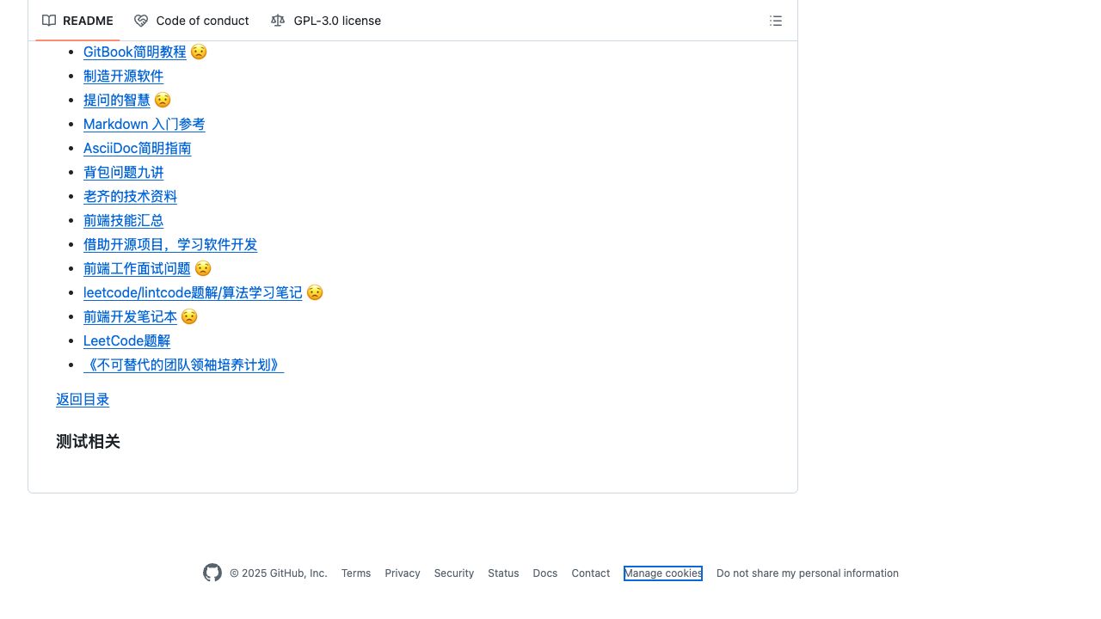This screenshot has width=1101, height=619.
Task: Click the GPL-3.0 license scale icon
Action: [278, 21]
